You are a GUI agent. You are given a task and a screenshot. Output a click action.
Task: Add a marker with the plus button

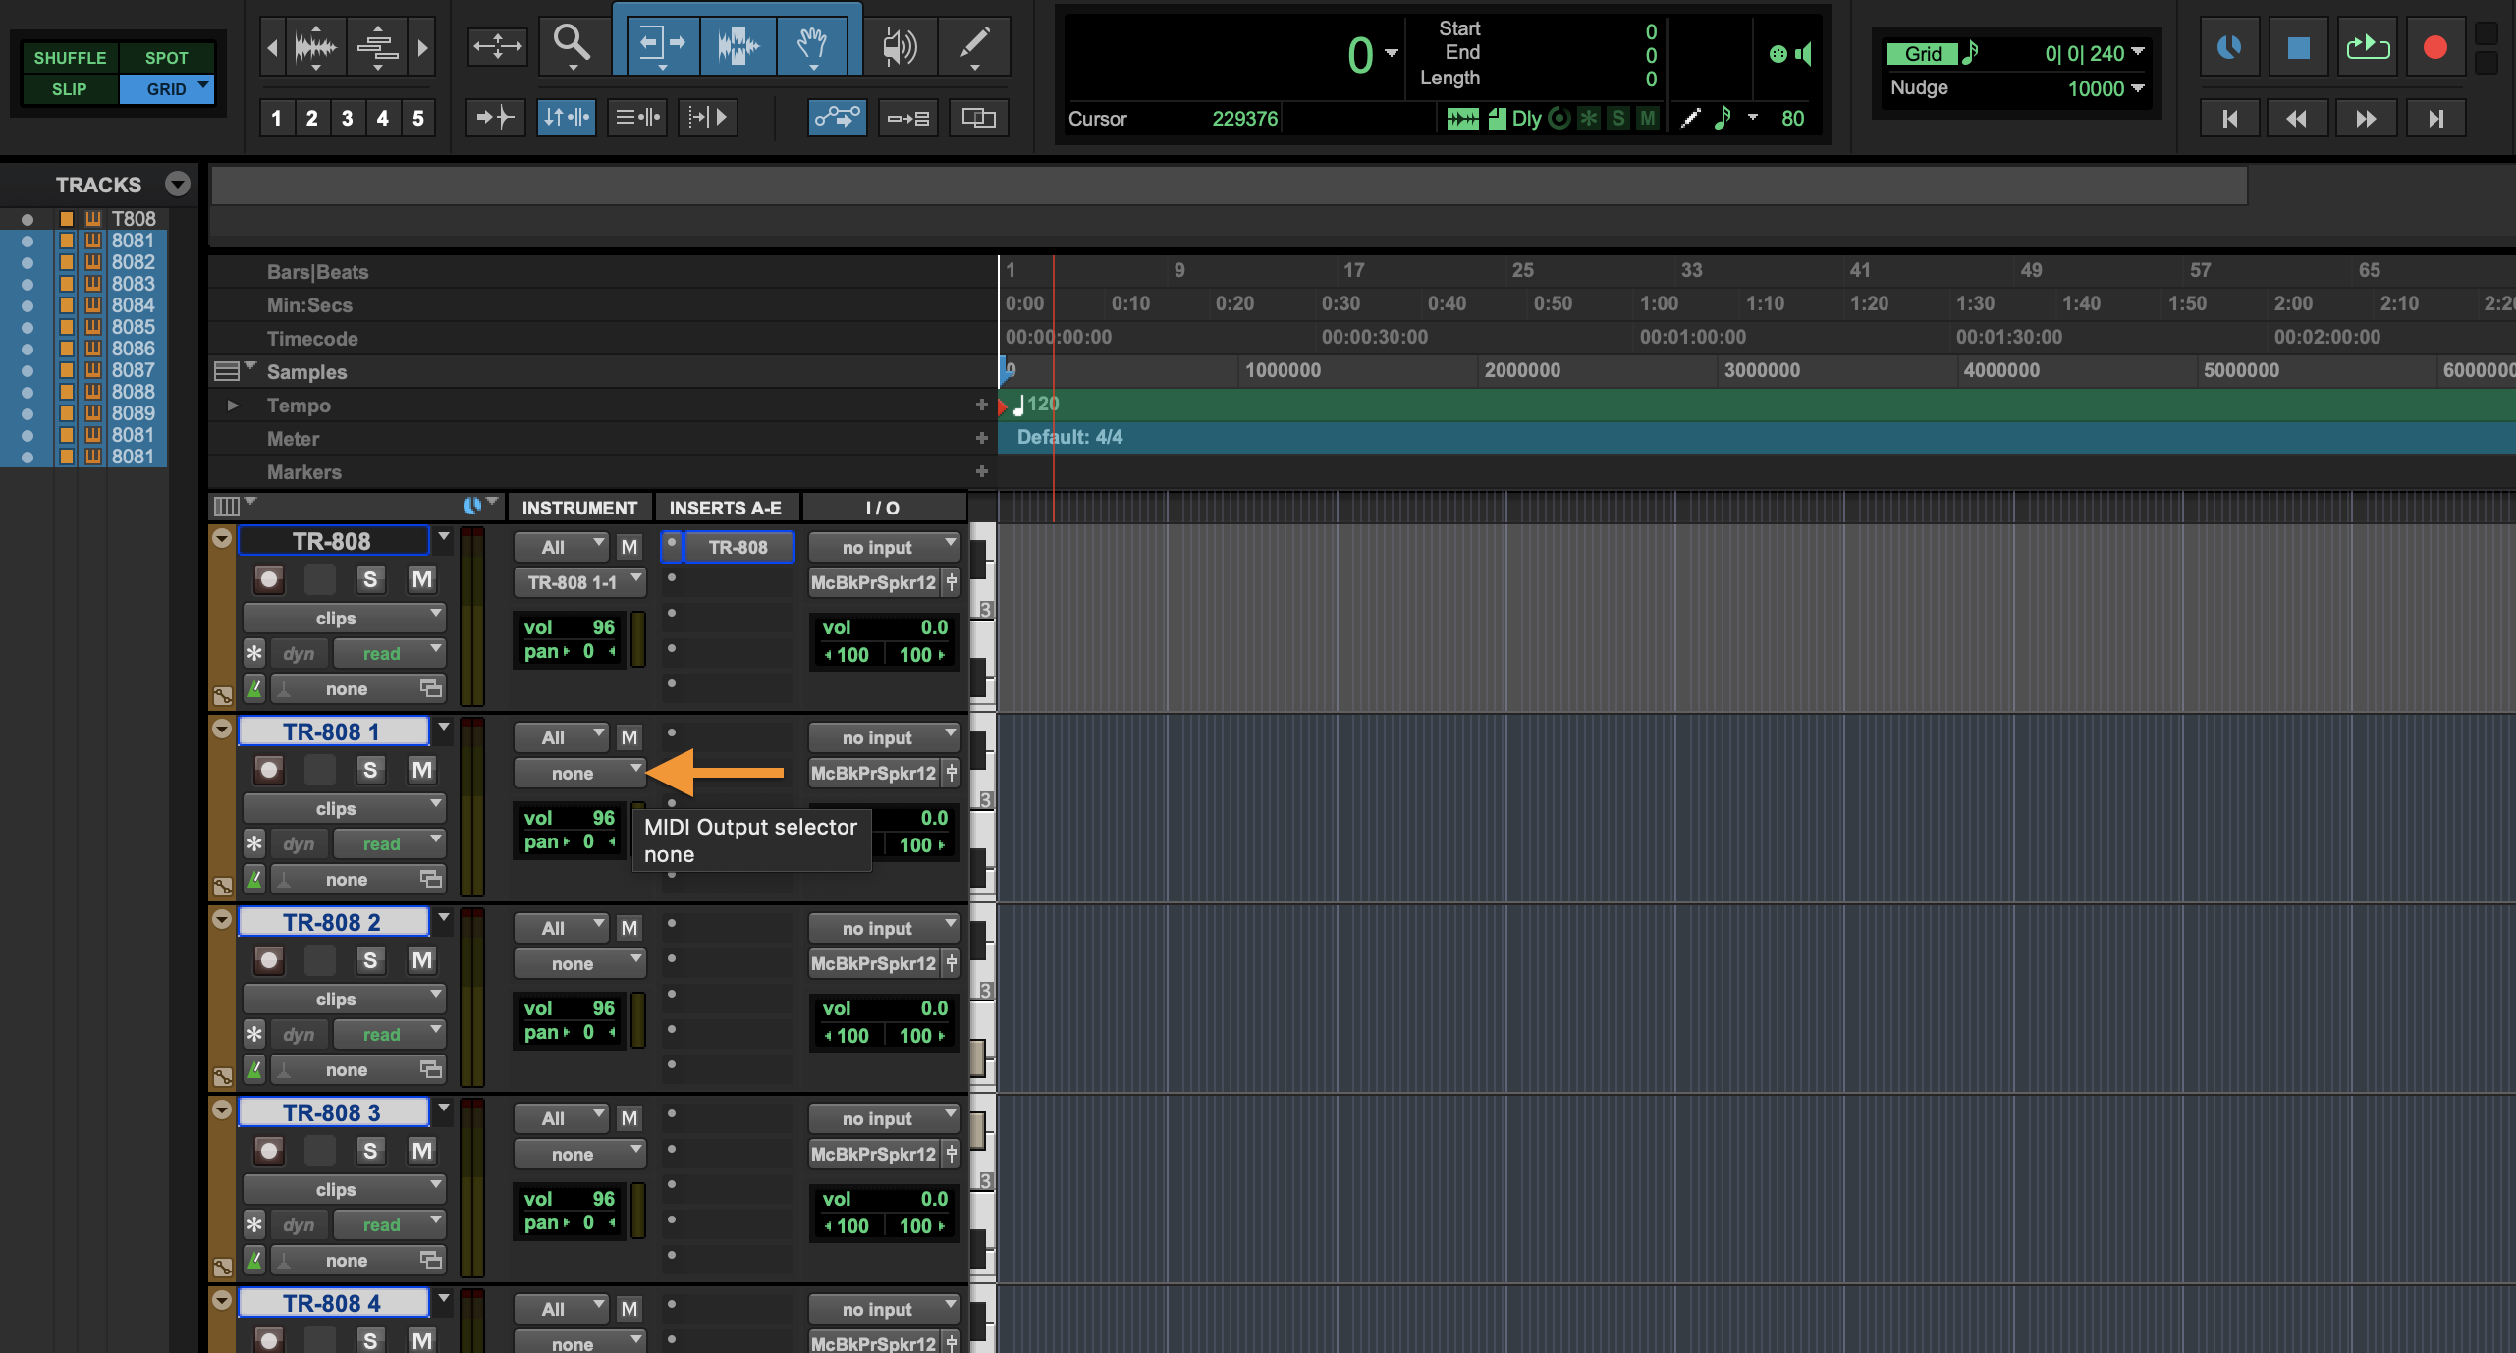(981, 471)
